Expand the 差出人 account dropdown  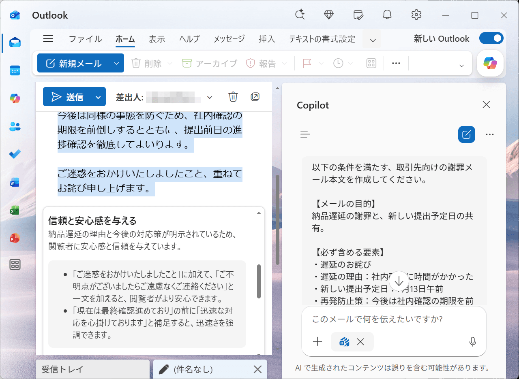tap(210, 97)
